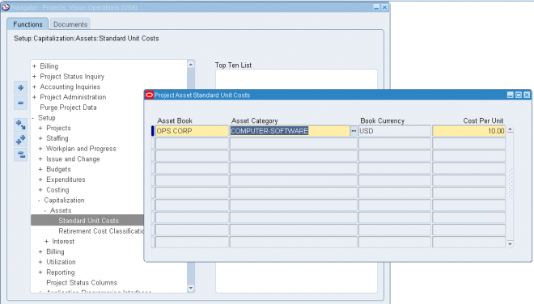Viewport: 534px width, 304px height.
Task: Click the COMPUTER-SOFTWARE Asset Category field
Action: coord(290,131)
